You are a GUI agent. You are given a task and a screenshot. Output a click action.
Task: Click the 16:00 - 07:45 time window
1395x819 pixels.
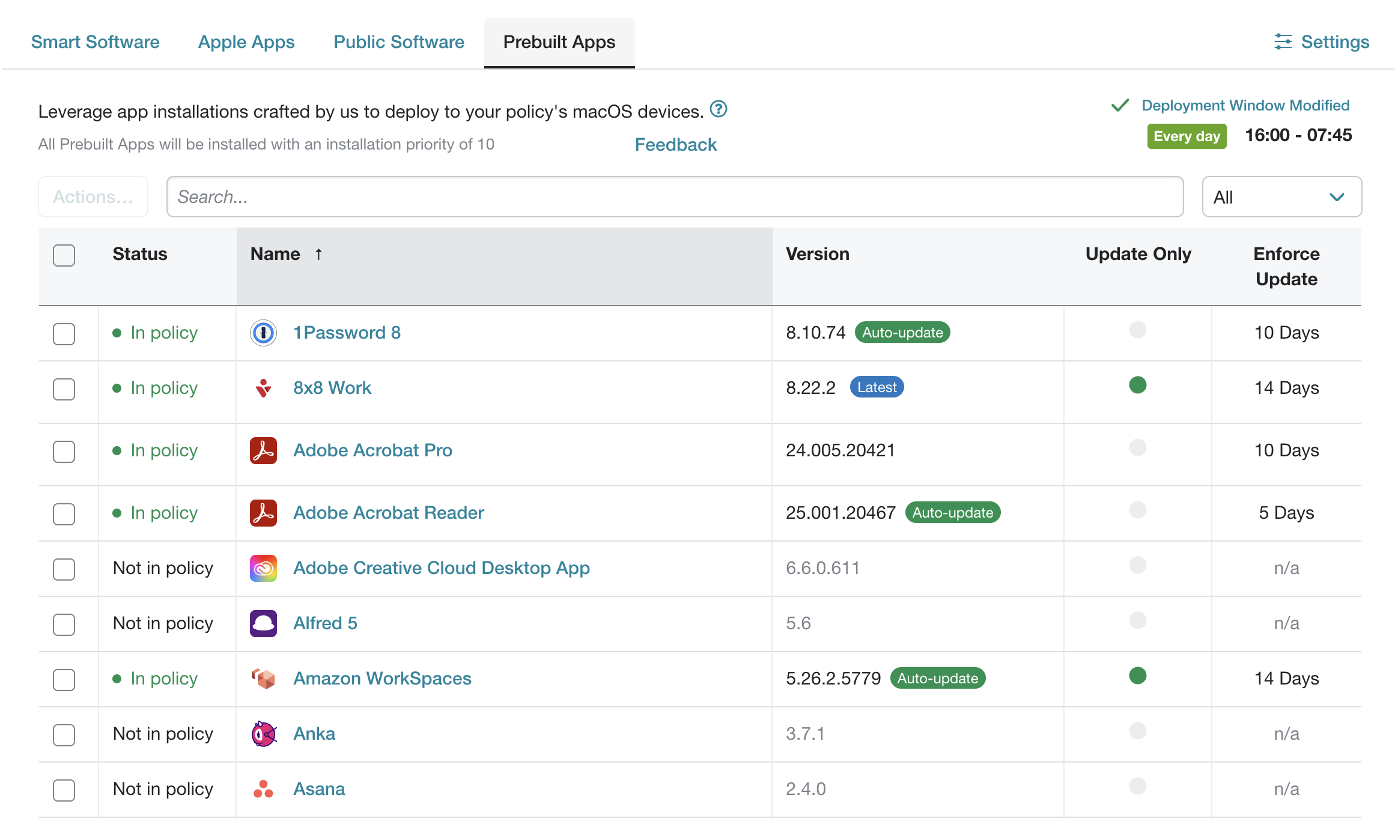pos(1298,135)
